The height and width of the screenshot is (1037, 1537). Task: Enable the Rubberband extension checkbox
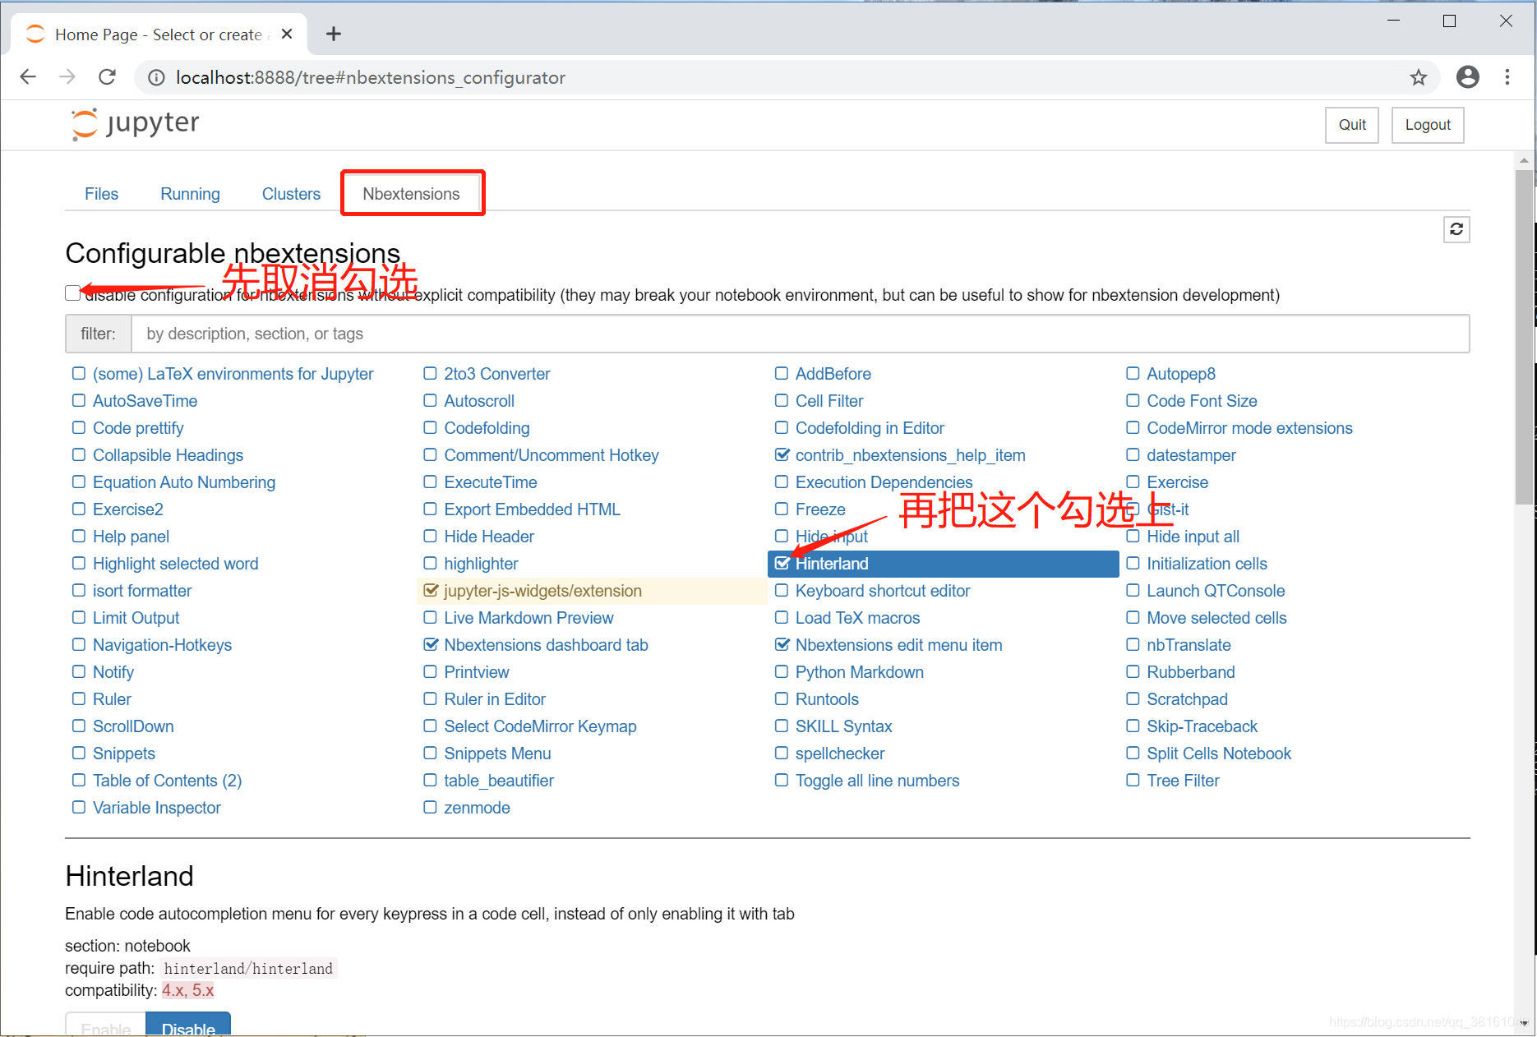(x=1133, y=672)
